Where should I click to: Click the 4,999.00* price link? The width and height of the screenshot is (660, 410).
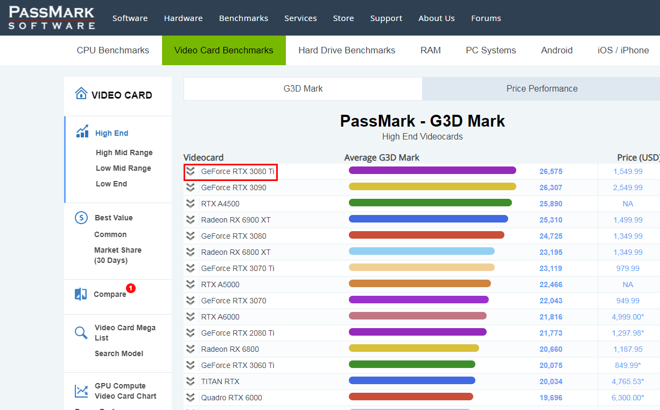(628, 317)
